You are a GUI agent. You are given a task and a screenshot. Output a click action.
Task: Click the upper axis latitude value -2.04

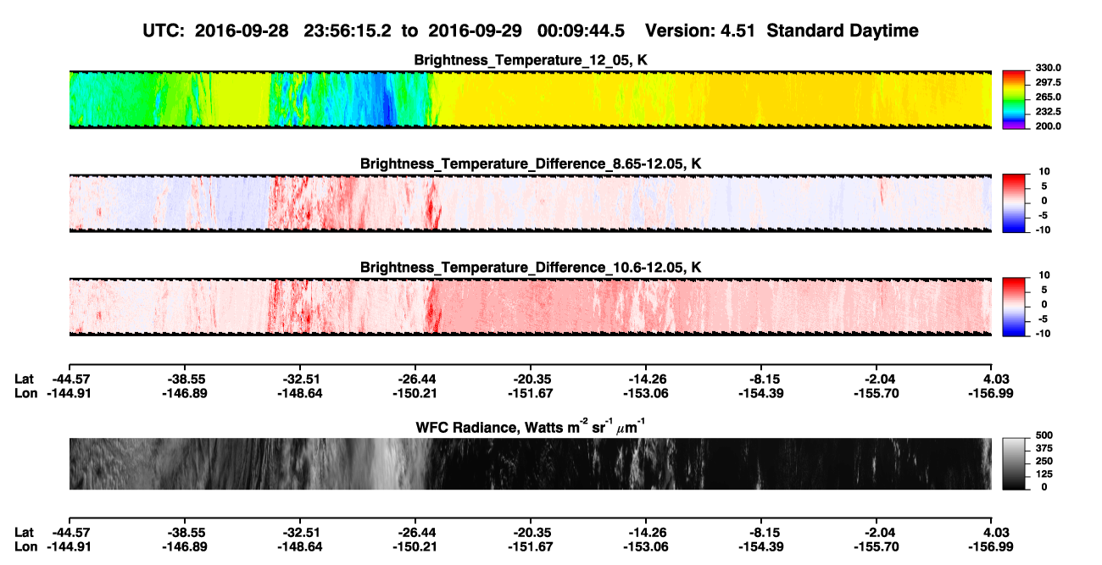coord(877,379)
